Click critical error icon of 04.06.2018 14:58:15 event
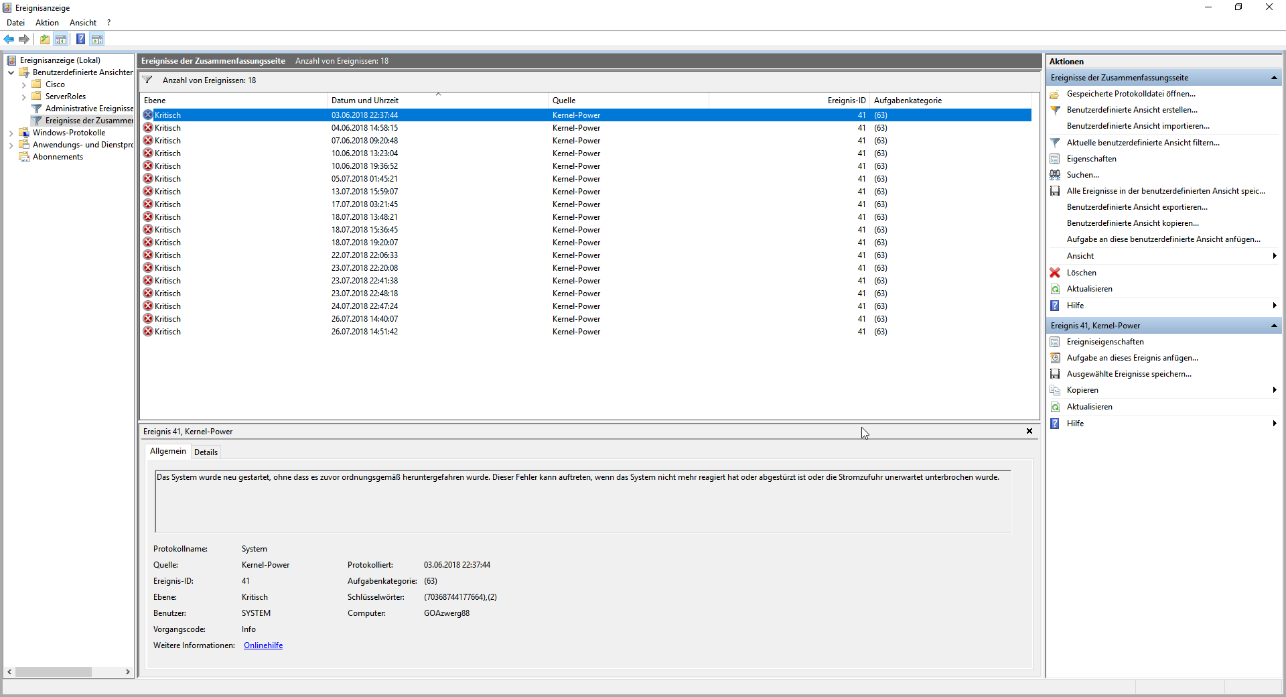1286x697 pixels. [x=148, y=128]
